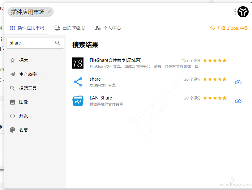Screen dimensions: 252x190
Task: Click the LAN-Share 20 个评分 count
Action: click(192, 98)
